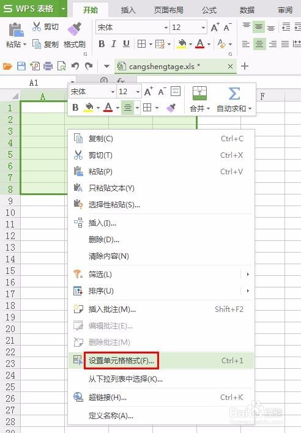Toggle Bold in the ribbon

click(x=102, y=43)
